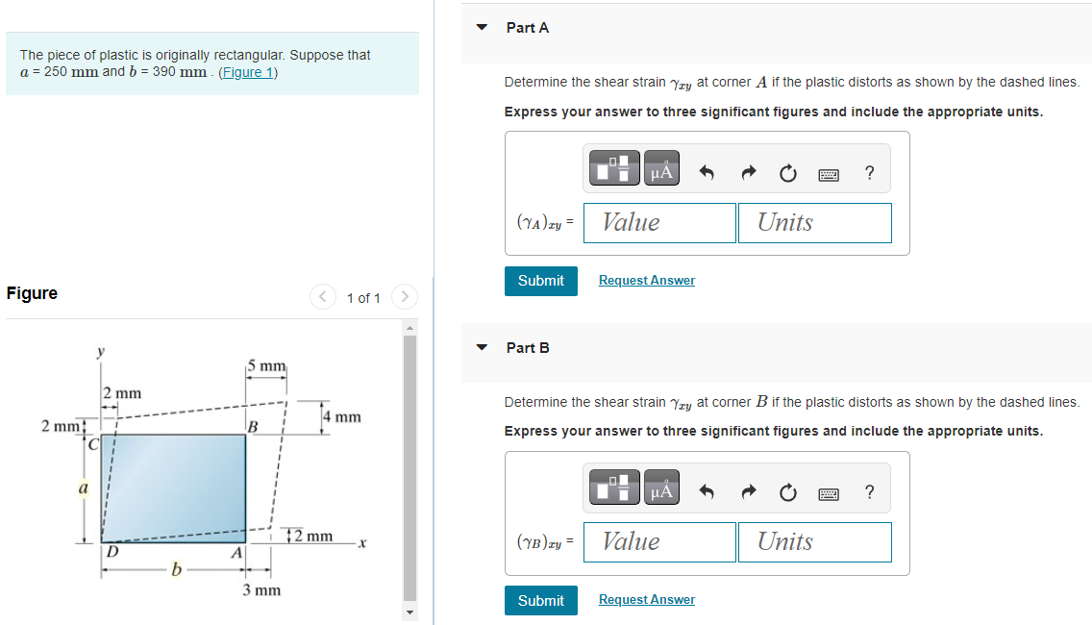The image size is (1092, 625).
Task: Collapse the Part A section
Action: pyautogui.click(x=482, y=27)
